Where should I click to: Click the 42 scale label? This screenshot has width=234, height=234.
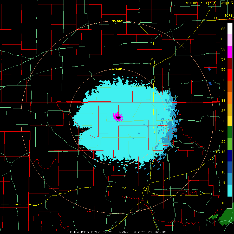(x=223, y=90)
